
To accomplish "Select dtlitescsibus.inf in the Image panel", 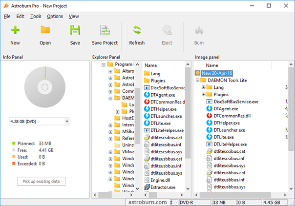I will click(229, 159).
